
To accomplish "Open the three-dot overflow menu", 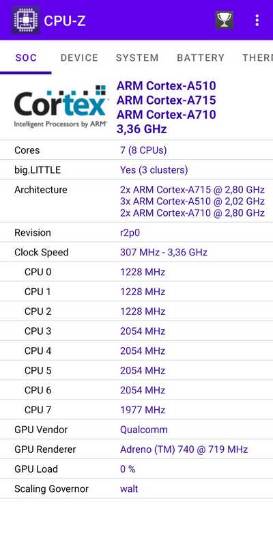I will 257,20.
